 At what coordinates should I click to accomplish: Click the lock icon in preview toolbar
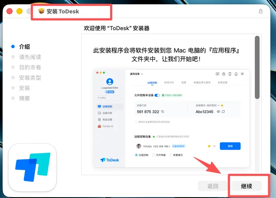pos(224,74)
